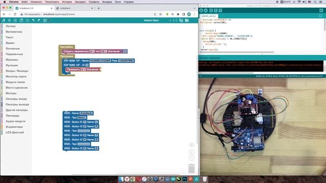Open the Место хранения block category
326x183 pixels.
pos(17,88)
